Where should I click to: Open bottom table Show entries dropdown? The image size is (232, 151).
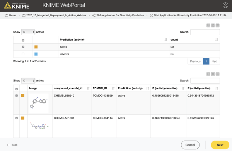(x=28, y=81)
